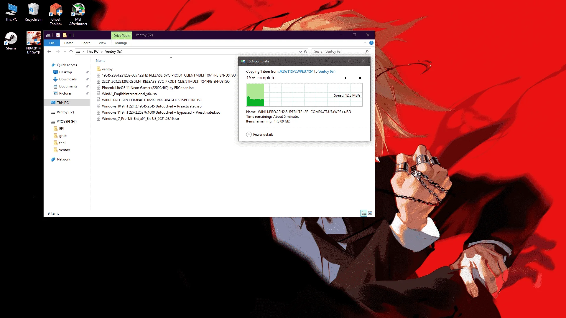
Task: Click the copy dialog title bar icon
Action: [243, 61]
